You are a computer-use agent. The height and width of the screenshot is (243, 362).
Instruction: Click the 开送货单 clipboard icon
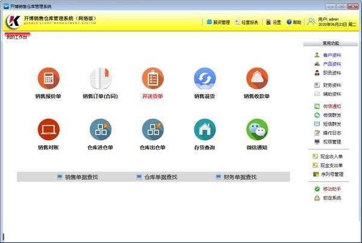point(153,78)
